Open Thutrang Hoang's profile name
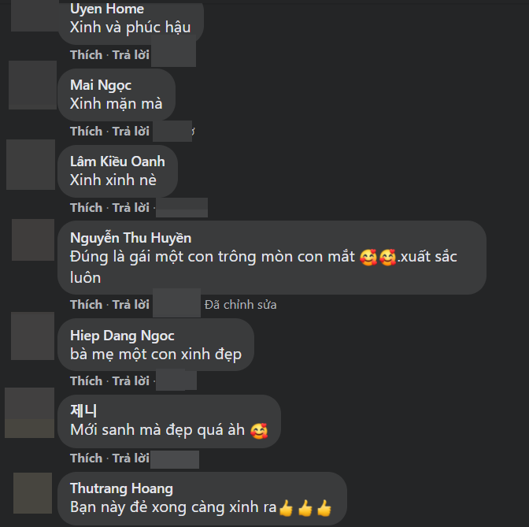The width and height of the screenshot is (529, 527). point(121,488)
